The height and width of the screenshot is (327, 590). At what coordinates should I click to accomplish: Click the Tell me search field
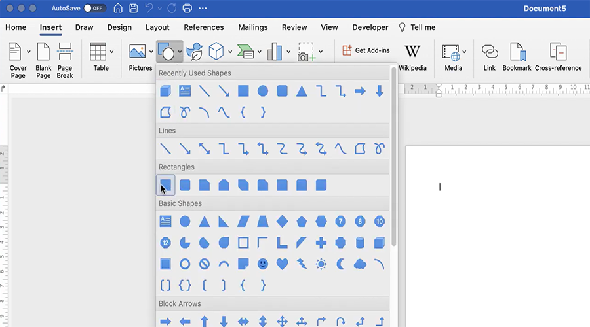tap(422, 27)
